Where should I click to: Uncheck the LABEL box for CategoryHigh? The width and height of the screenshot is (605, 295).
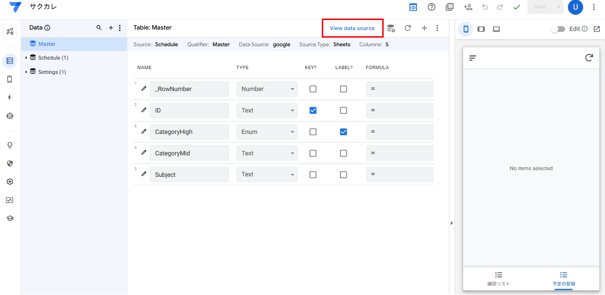(x=343, y=132)
